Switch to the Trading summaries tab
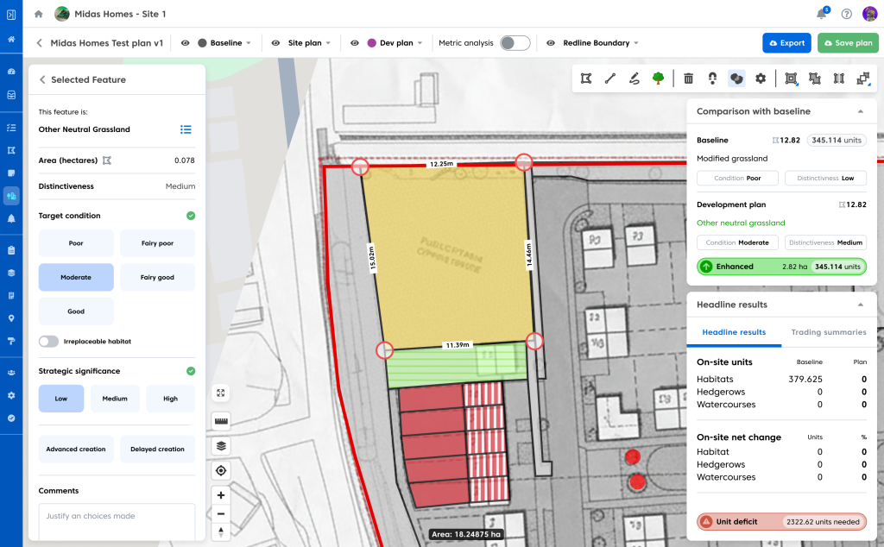Screen dimensions: 884x547 (829, 332)
